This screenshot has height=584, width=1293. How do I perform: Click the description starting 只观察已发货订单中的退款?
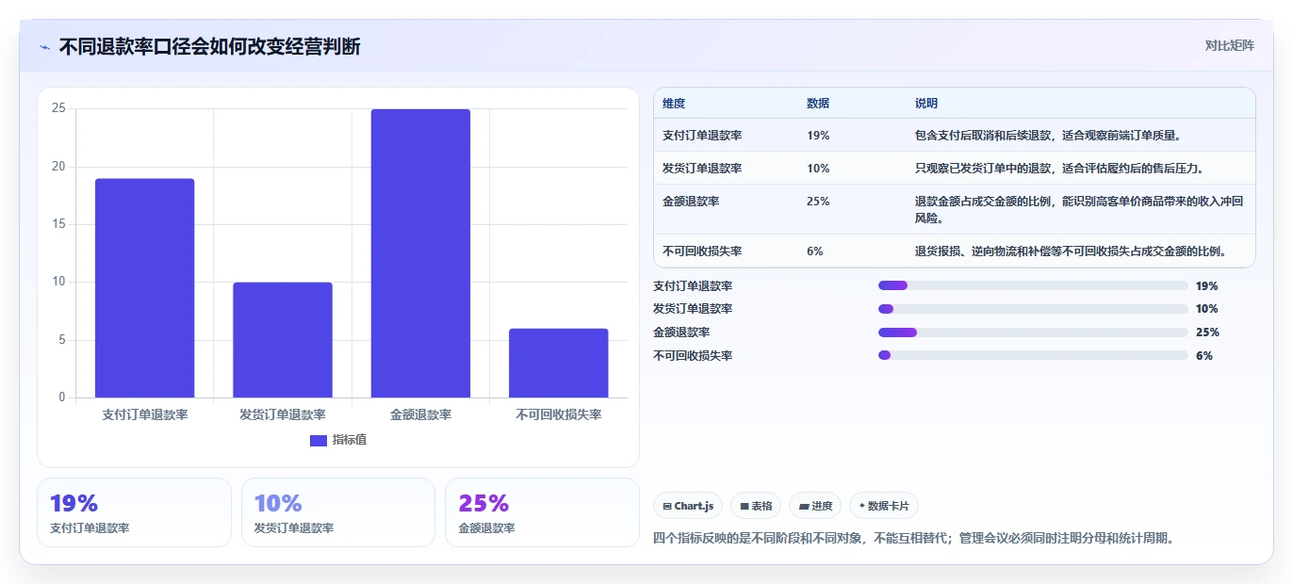(1059, 169)
